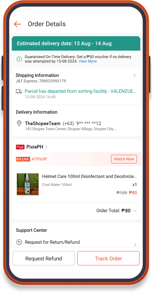The image size is (152, 295).
Task: Tap the estimated delivery date banner
Action: coord(76,43)
